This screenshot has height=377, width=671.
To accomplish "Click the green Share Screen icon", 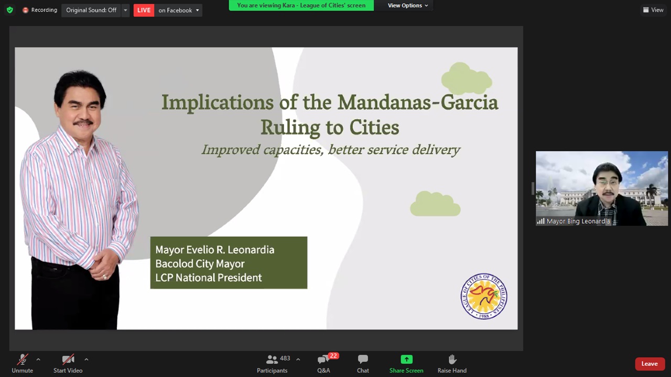I will [x=406, y=359].
